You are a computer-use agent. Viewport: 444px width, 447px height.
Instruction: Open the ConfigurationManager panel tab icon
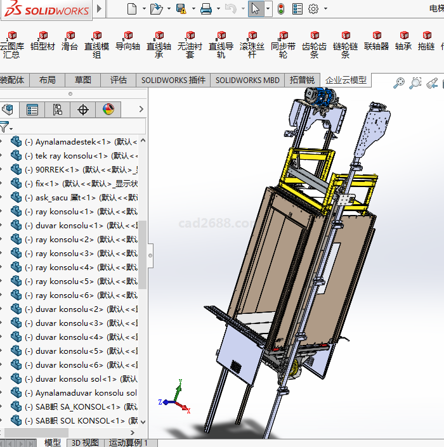point(58,110)
